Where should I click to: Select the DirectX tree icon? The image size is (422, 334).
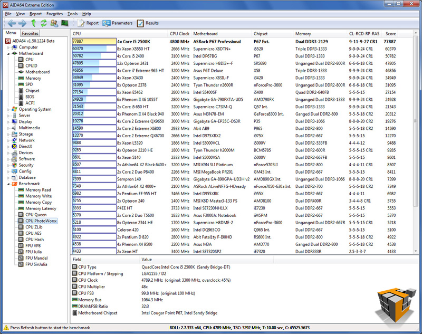[15, 147]
